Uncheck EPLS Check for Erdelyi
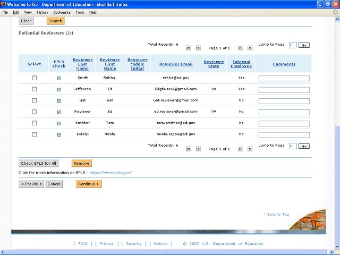The width and height of the screenshot is (340, 255). point(59,135)
